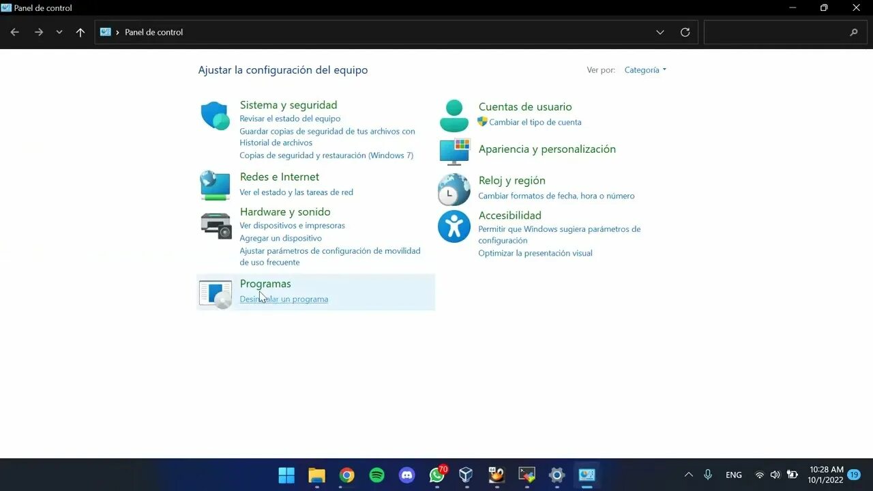Open the Redes e Internet heading
This screenshot has height=491, width=873.
280,177
